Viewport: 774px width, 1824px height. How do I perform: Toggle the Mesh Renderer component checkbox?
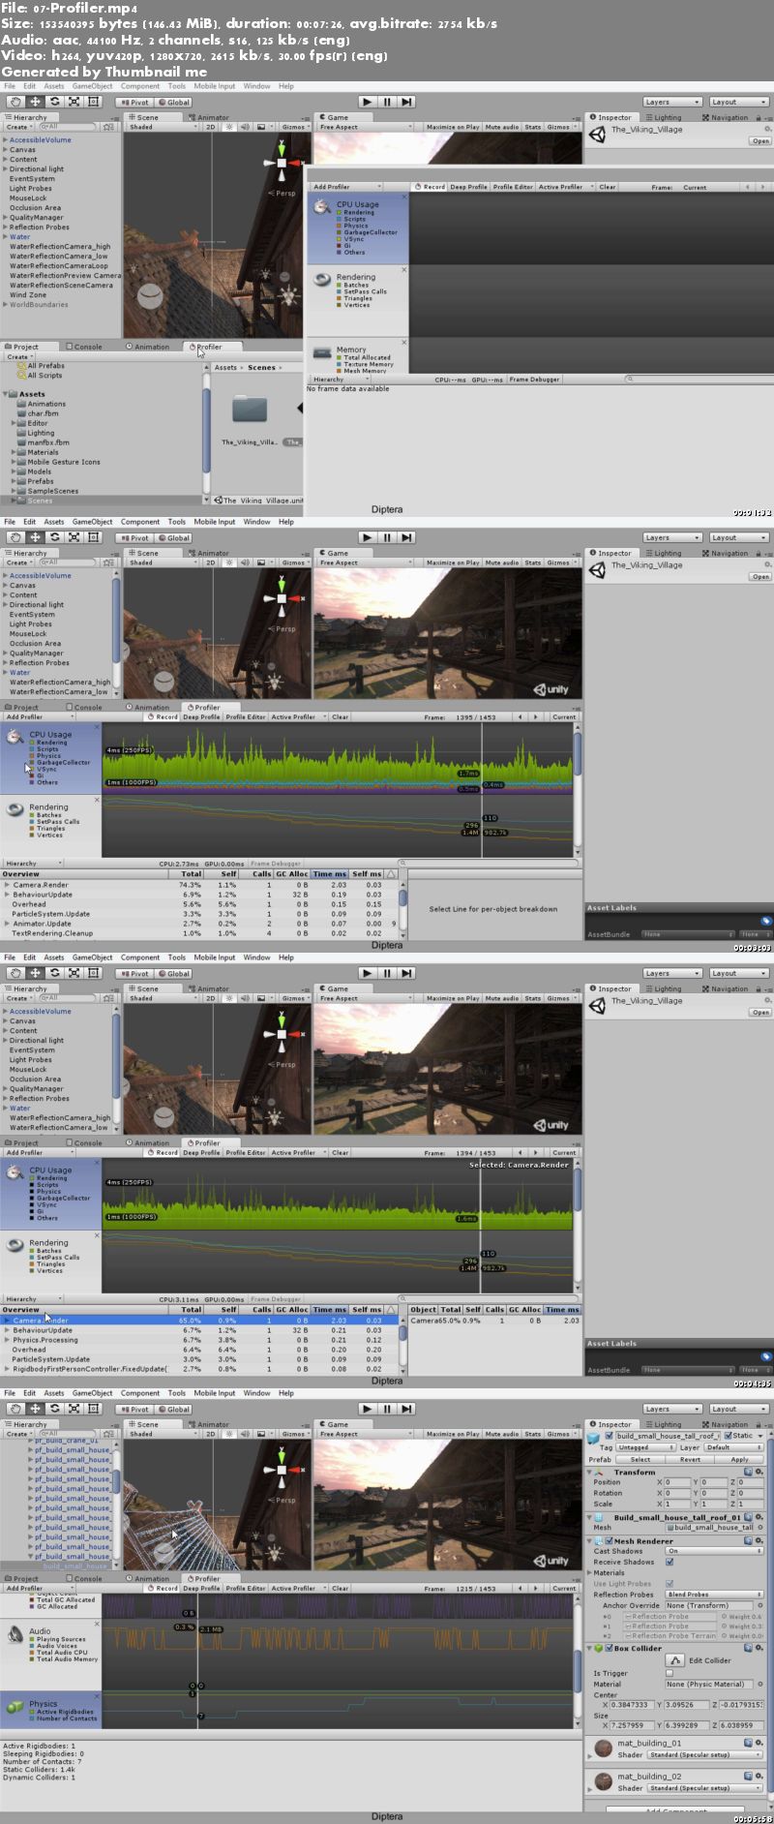pyautogui.click(x=609, y=1540)
